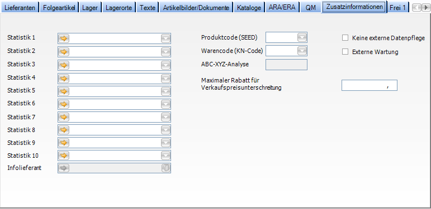
Task: Click the orange arrow icon next to Statistik 7
Action: pyautogui.click(x=64, y=117)
